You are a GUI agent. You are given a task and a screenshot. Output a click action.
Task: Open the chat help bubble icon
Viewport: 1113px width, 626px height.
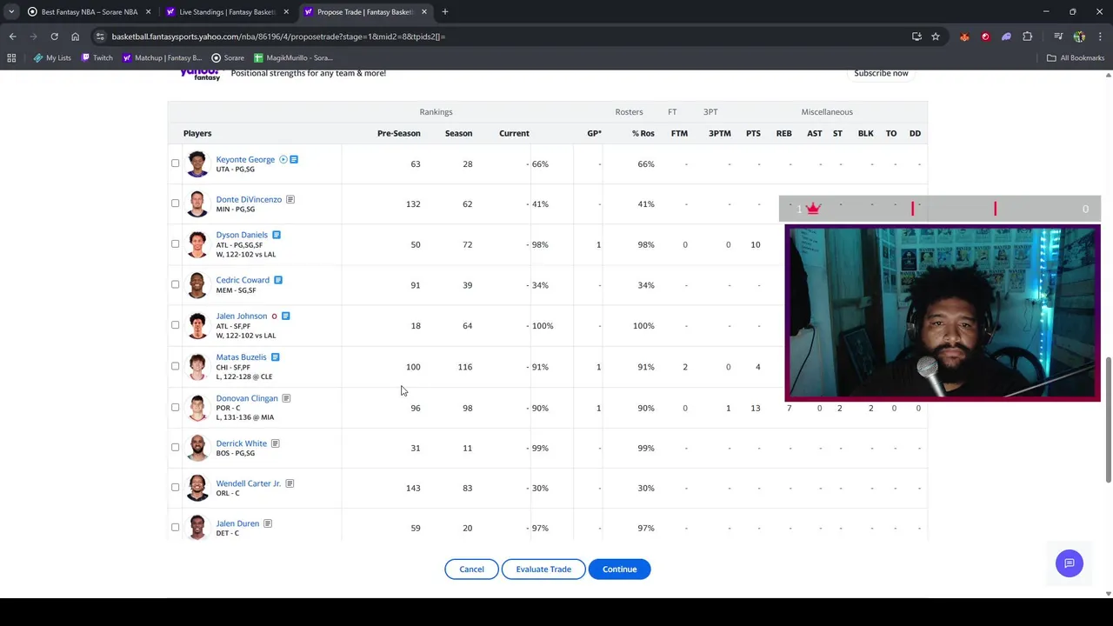point(1070,563)
